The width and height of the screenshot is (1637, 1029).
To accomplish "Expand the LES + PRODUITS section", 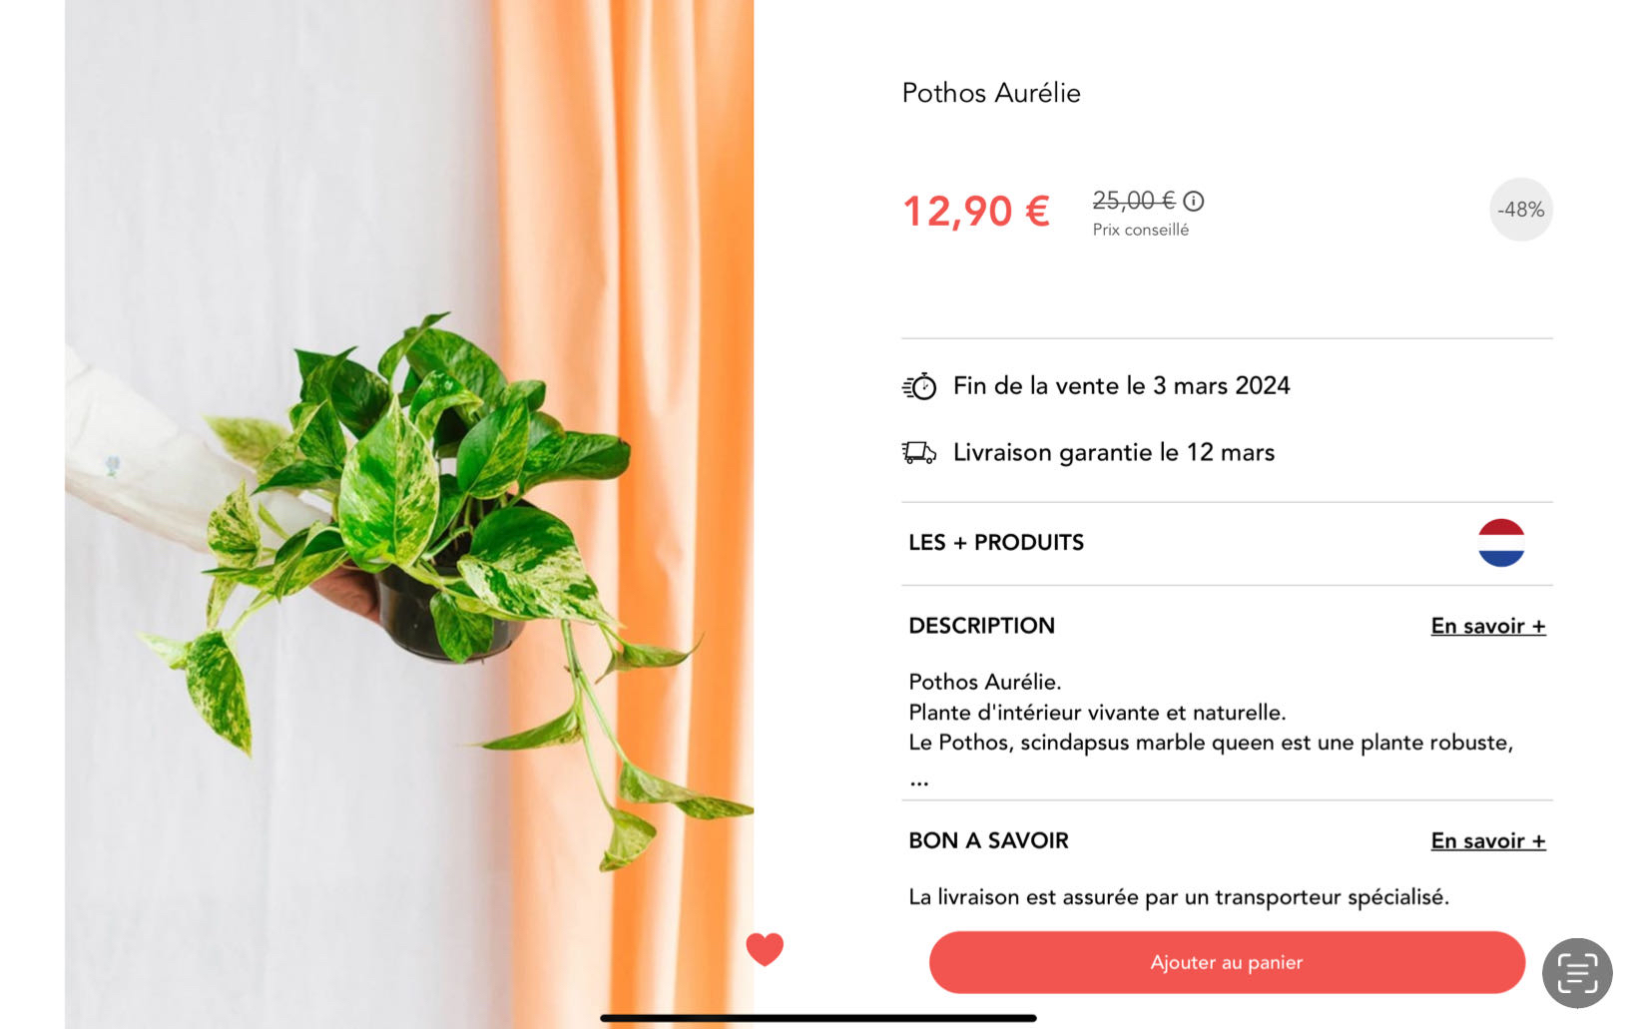I will click(x=1227, y=543).
